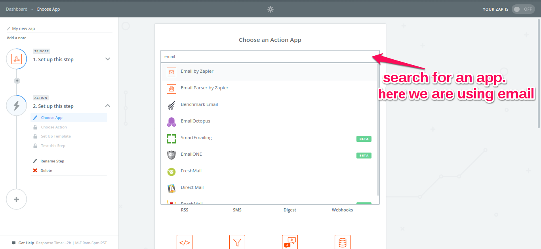Click the lock icon beside Choose Action

pos(35,127)
